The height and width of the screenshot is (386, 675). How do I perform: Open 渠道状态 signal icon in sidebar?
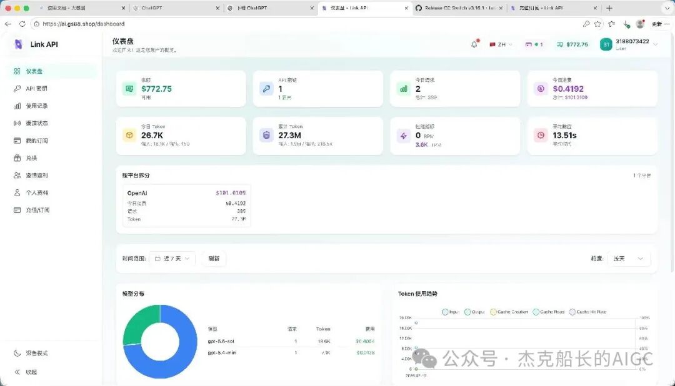click(x=17, y=123)
